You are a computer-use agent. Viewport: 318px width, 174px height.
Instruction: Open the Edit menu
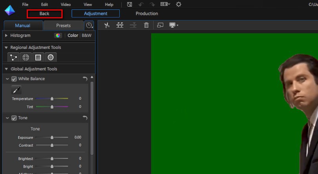[x=44, y=4]
